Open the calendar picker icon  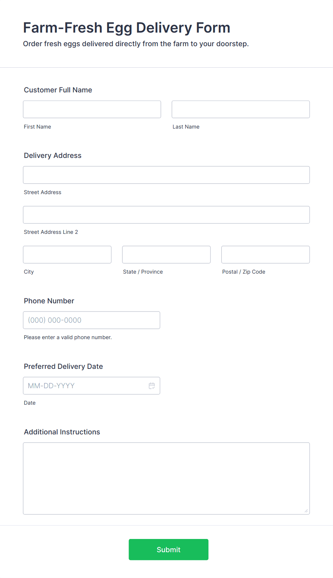(152, 386)
